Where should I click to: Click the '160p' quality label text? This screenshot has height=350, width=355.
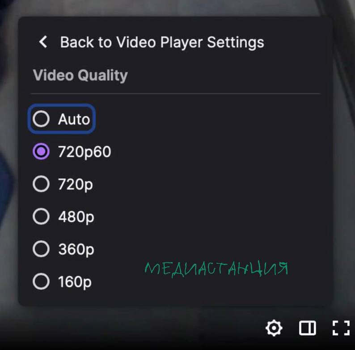pos(75,283)
